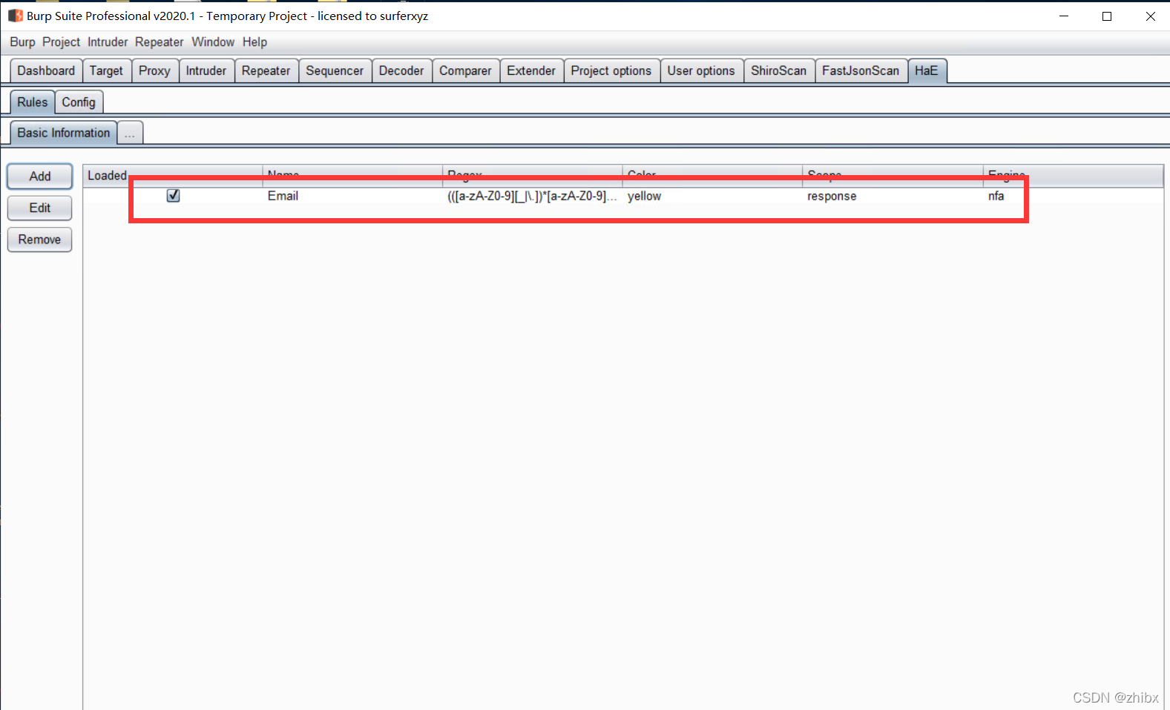Click the '...' tab to add rule group
Image resolution: width=1170 pixels, height=710 pixels.
pyautogui.click(x=130, y=134)
